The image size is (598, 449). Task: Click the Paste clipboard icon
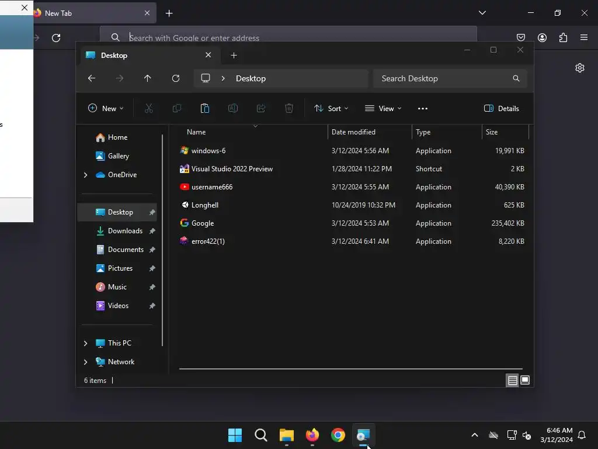click(205, 108)
